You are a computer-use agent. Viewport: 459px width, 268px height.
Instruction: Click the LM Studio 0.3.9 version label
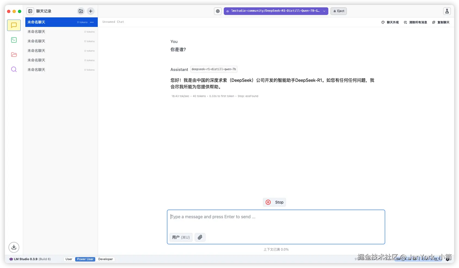point(30,259)
